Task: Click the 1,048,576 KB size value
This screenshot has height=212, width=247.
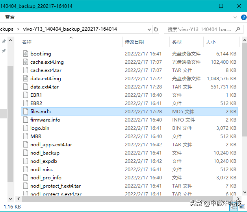Action: click(221, 79)
